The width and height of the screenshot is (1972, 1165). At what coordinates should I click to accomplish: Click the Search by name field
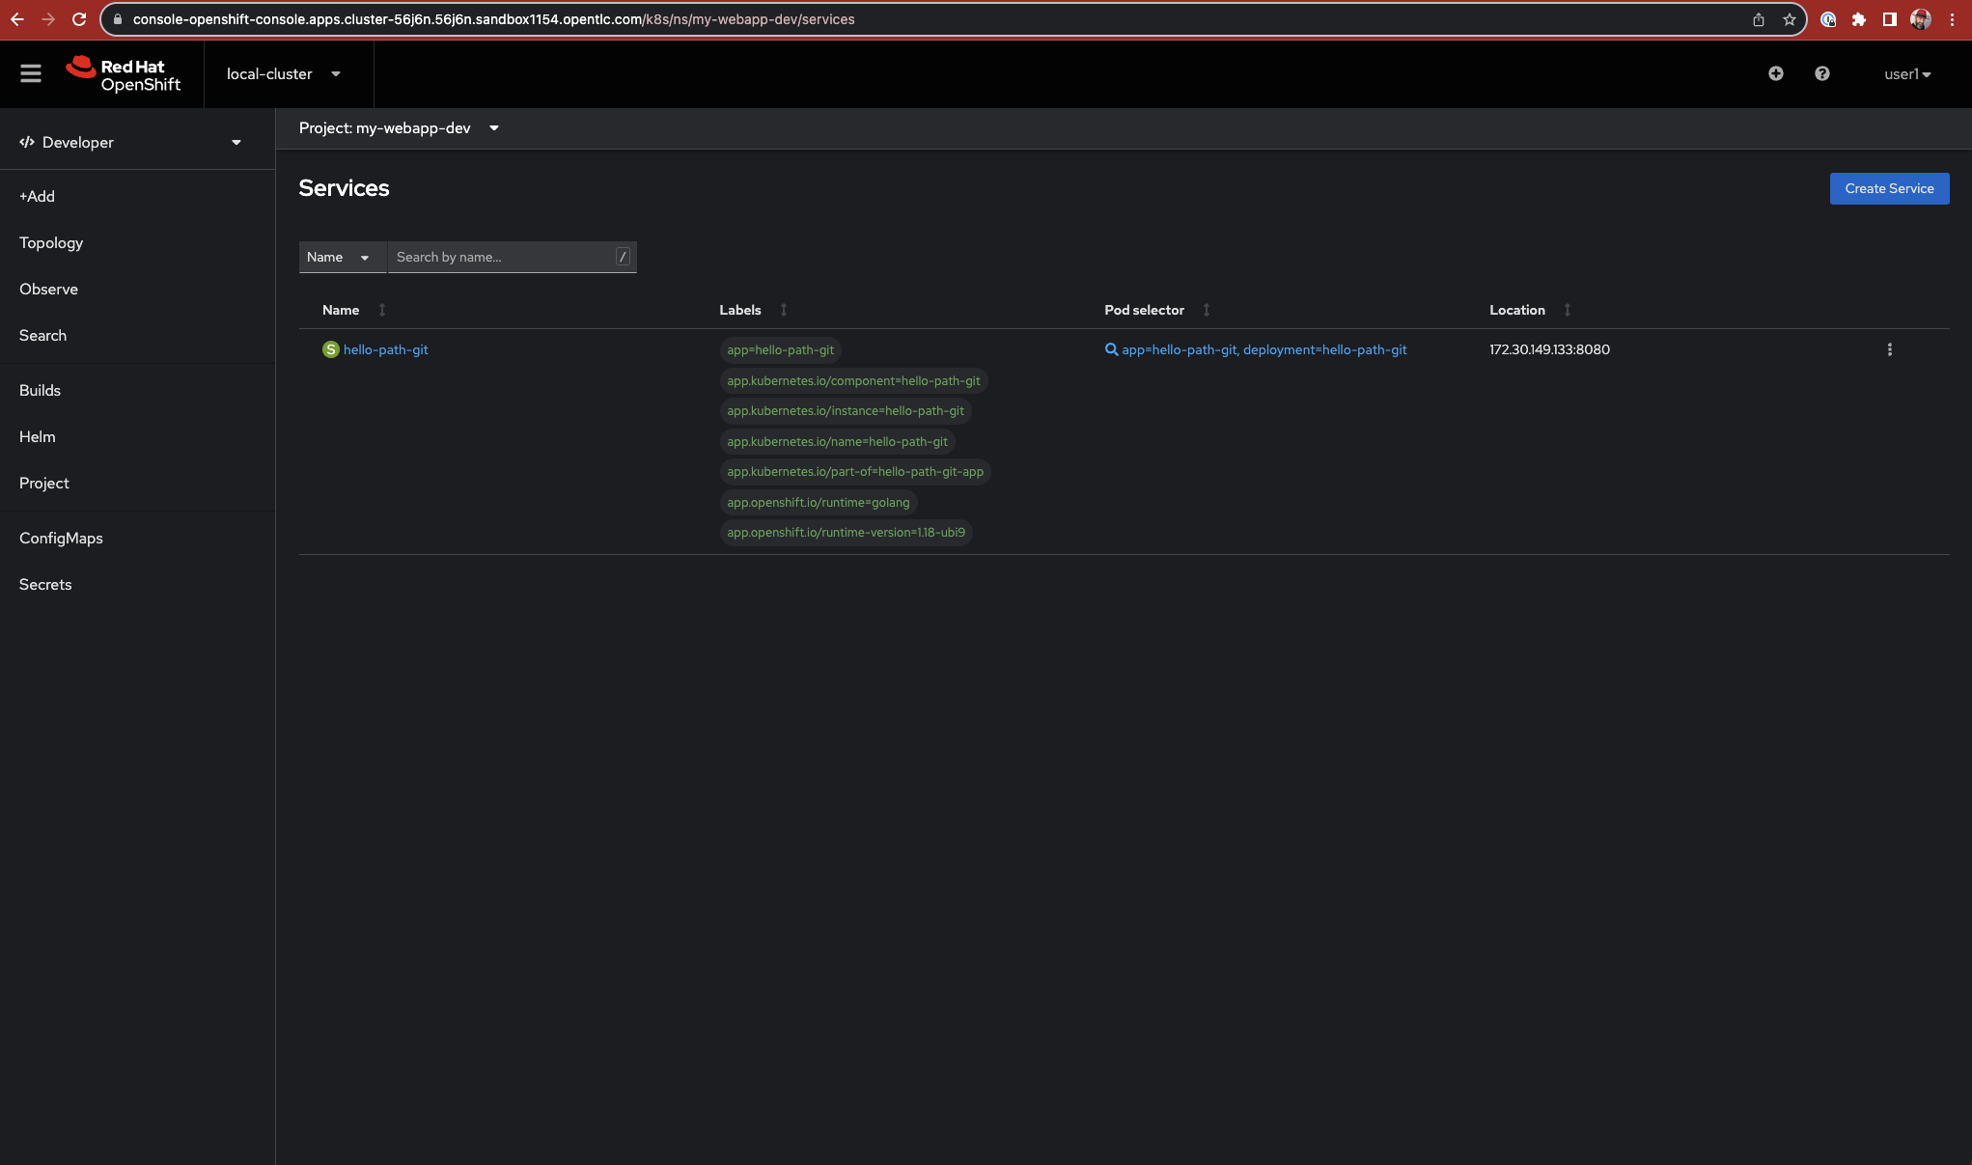tap(504, 257)
